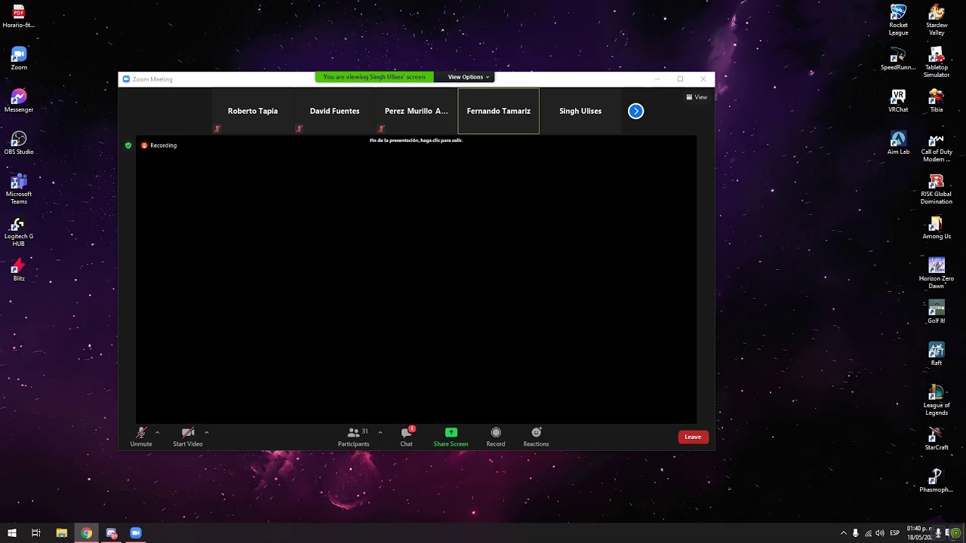966x543 pixels.
Task: Select the Messenger desktop shortcut
Action: (19, 101)
